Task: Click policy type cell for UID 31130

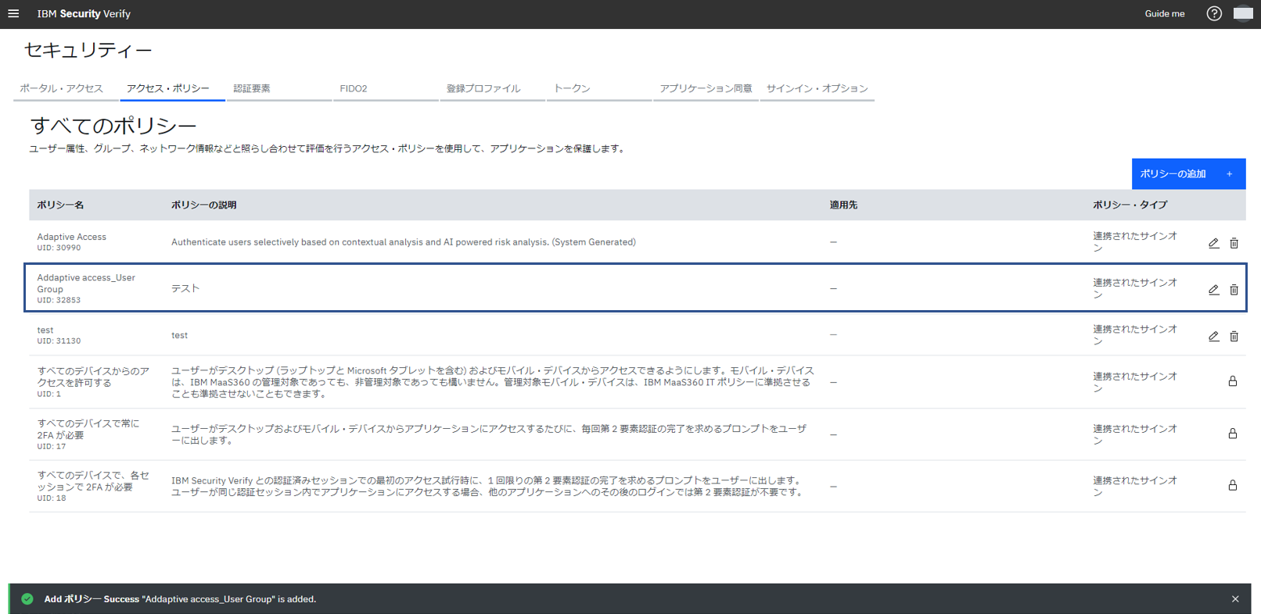Action: coord(1135,335)
